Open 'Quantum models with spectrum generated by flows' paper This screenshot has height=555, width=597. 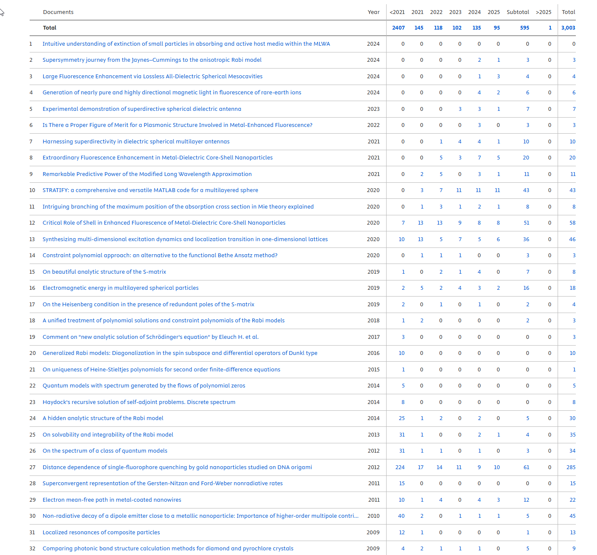click(144, 386)
